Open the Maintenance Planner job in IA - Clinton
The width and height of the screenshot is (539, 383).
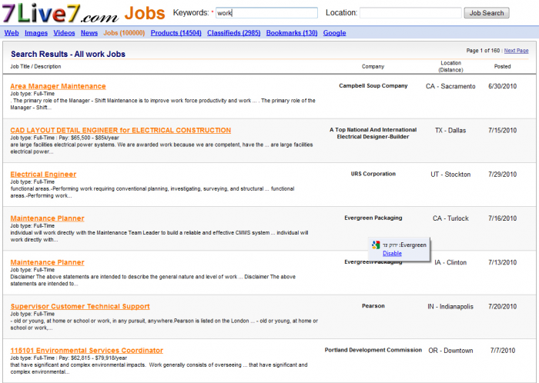point(47,262)
